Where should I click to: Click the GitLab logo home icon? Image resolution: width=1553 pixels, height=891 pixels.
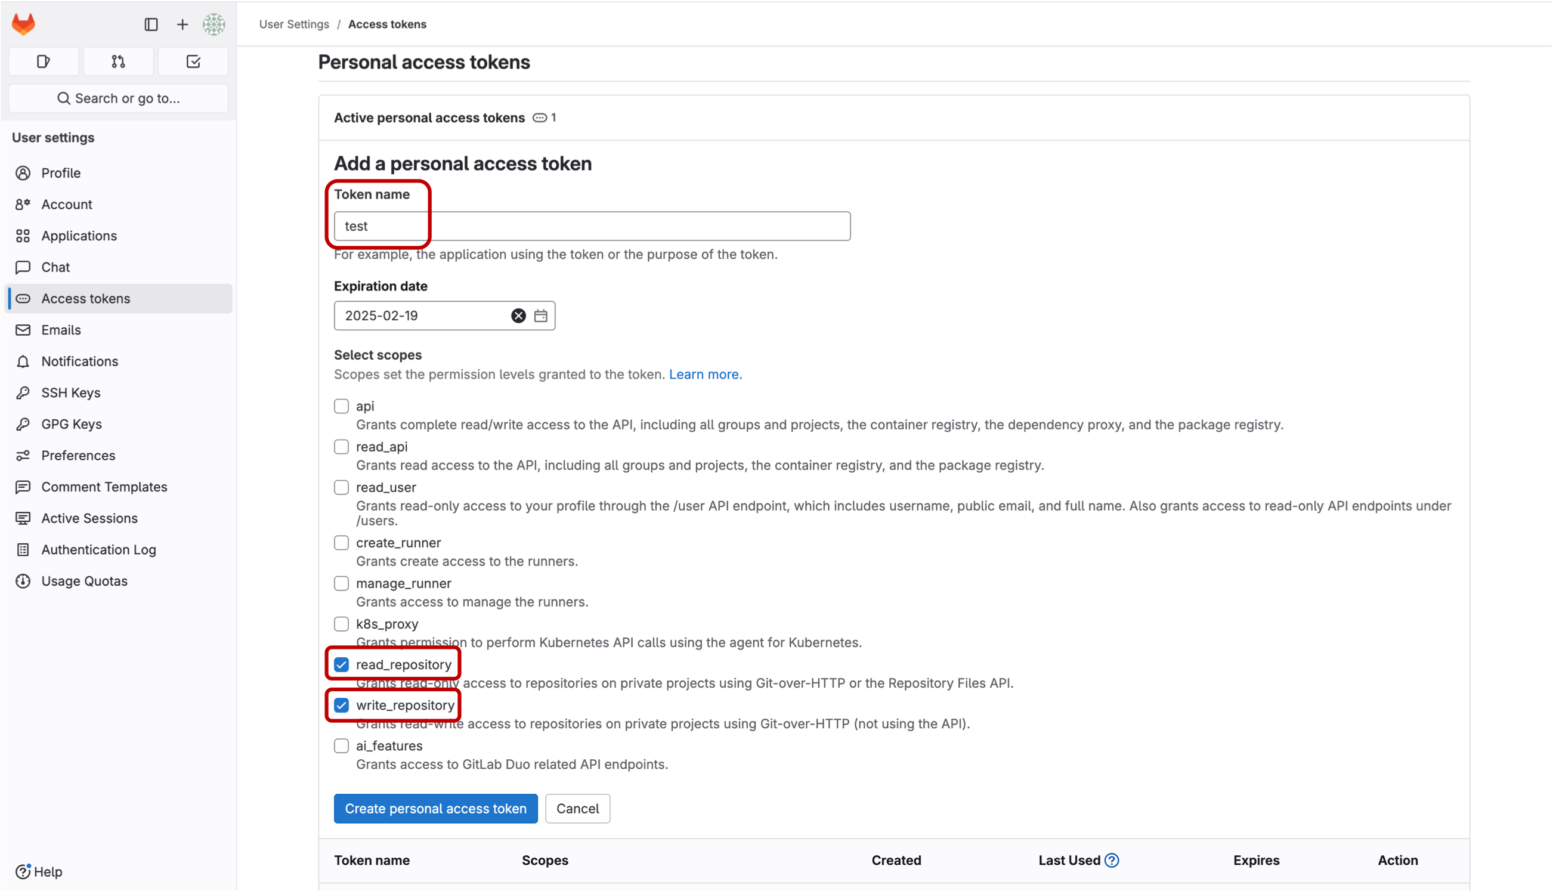click(x=23, y=24)
